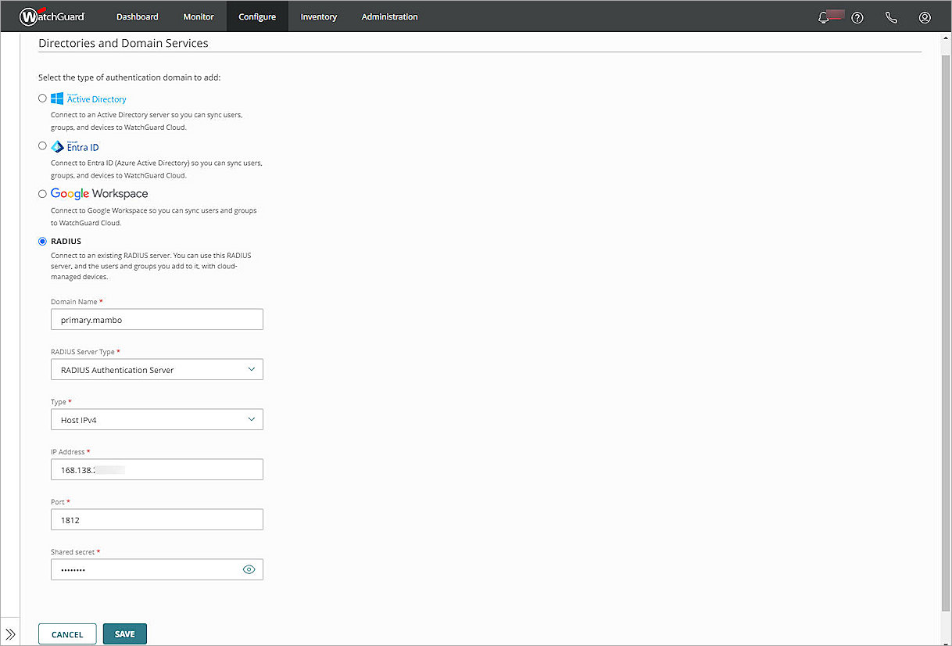Select the Google Workspace radio button
This screenshot has width=952, height=646.
42,193
